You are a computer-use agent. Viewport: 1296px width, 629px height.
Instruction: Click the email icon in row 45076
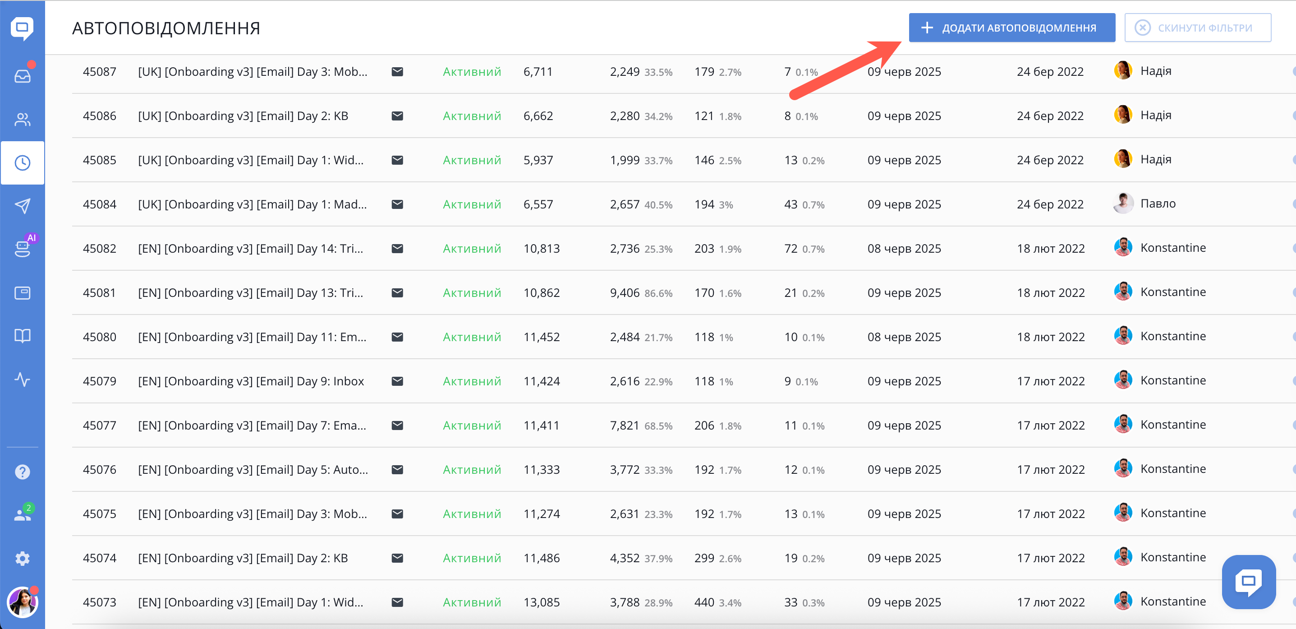click(x=397, y=469)
